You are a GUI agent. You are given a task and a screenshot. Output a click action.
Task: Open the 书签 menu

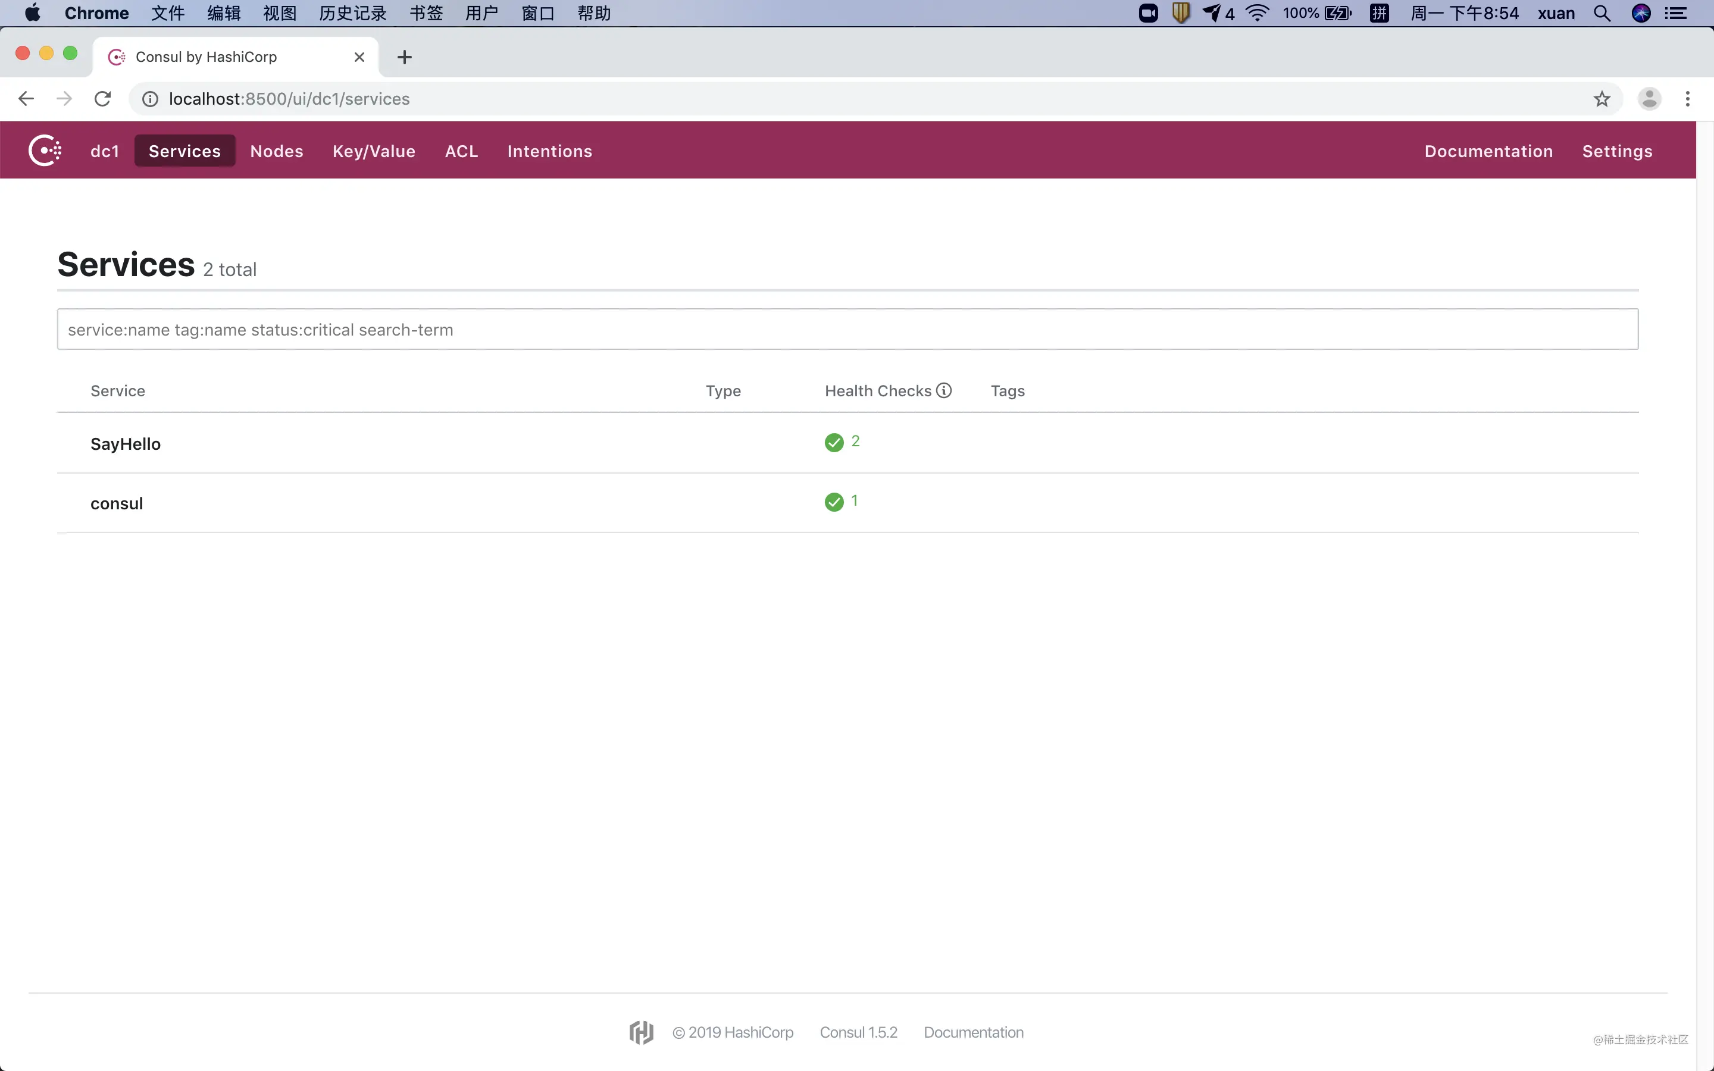point(426,12)
